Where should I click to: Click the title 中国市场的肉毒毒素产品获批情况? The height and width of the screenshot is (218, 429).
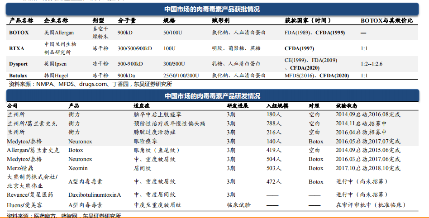click(x=212, y=9)
